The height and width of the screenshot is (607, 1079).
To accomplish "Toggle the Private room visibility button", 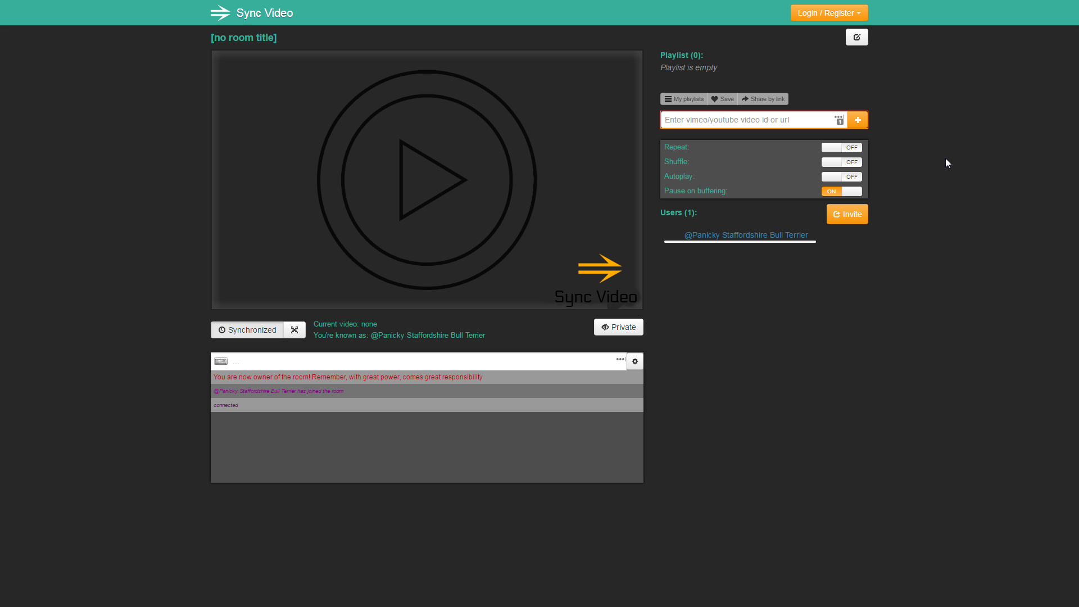I will pos(619,327).
